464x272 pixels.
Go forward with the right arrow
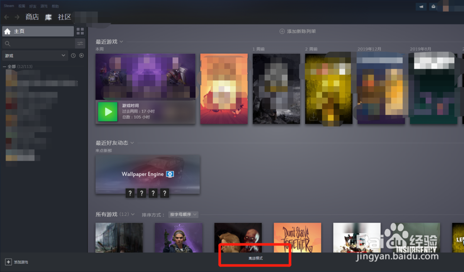pyautogui.click(x=17, y=17)
